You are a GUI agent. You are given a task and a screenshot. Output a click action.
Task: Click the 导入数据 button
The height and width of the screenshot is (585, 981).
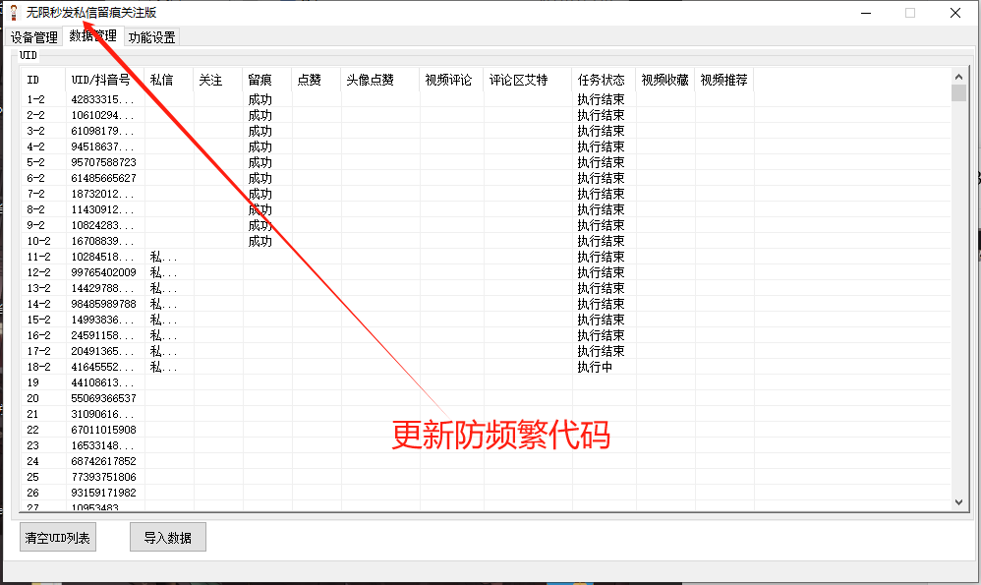[x=167, y=537]
